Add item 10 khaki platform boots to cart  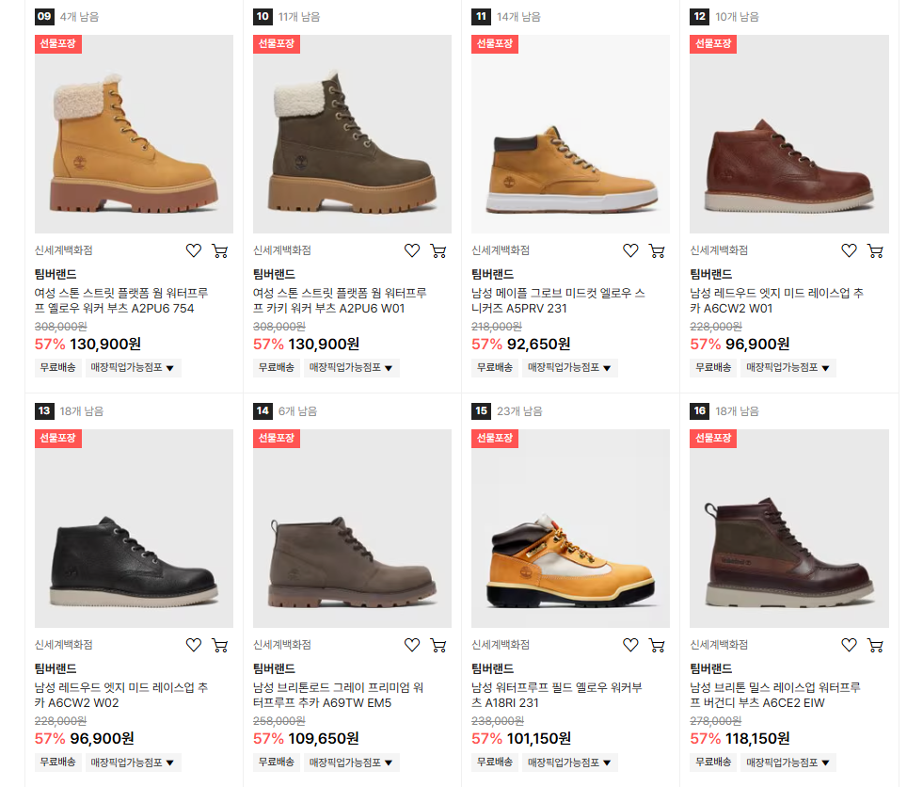pos(438,250)
